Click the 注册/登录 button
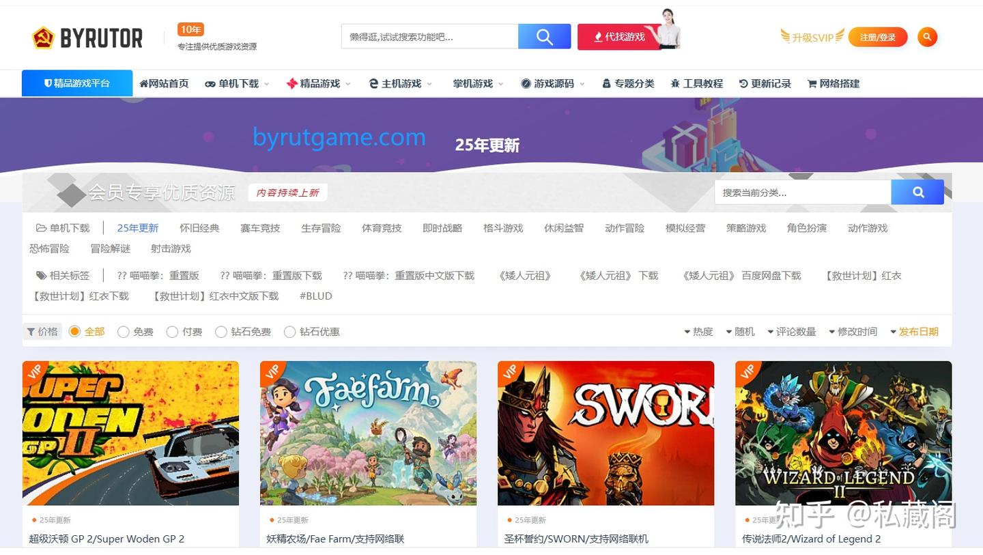This screenshot has height=555, width=983. click(878, 37)
